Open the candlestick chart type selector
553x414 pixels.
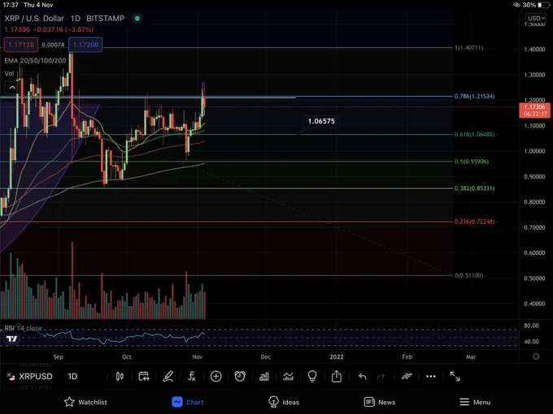[x=120, y=377]
